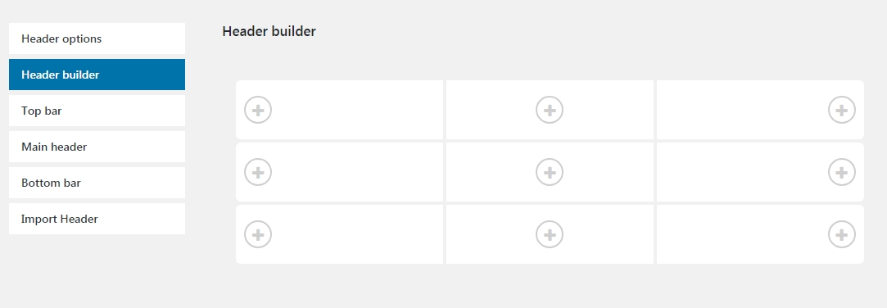Image resolution: width=887 pixels, height=308 pixels.
Task: Add element to bottom row right cell
Action: pos(842,234)
